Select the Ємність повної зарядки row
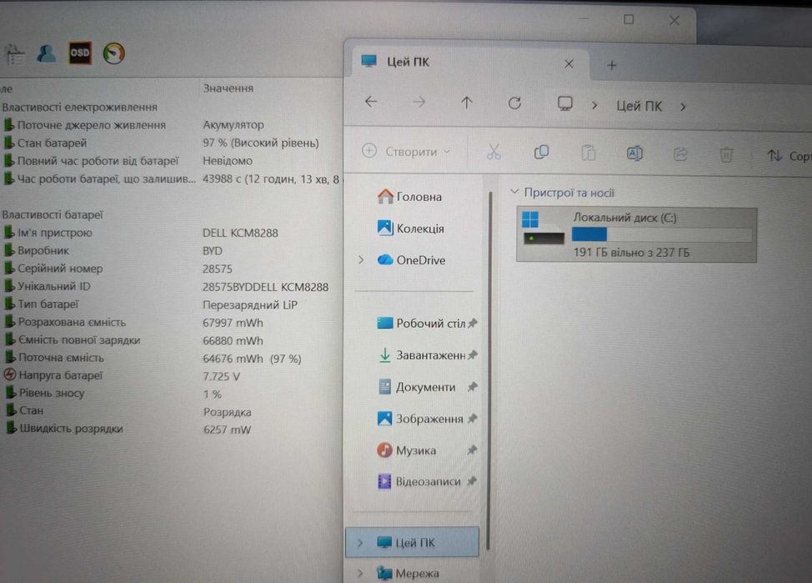812x583 pixels. 171,340
